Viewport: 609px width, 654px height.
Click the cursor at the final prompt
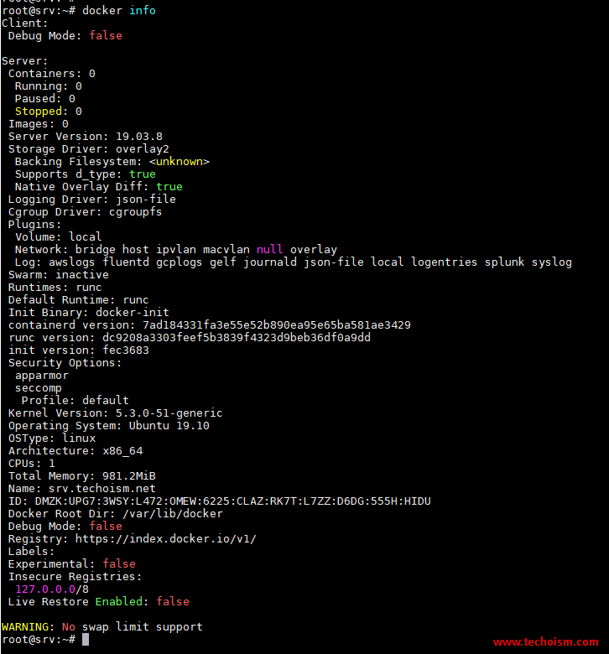[x=86, y=640]
